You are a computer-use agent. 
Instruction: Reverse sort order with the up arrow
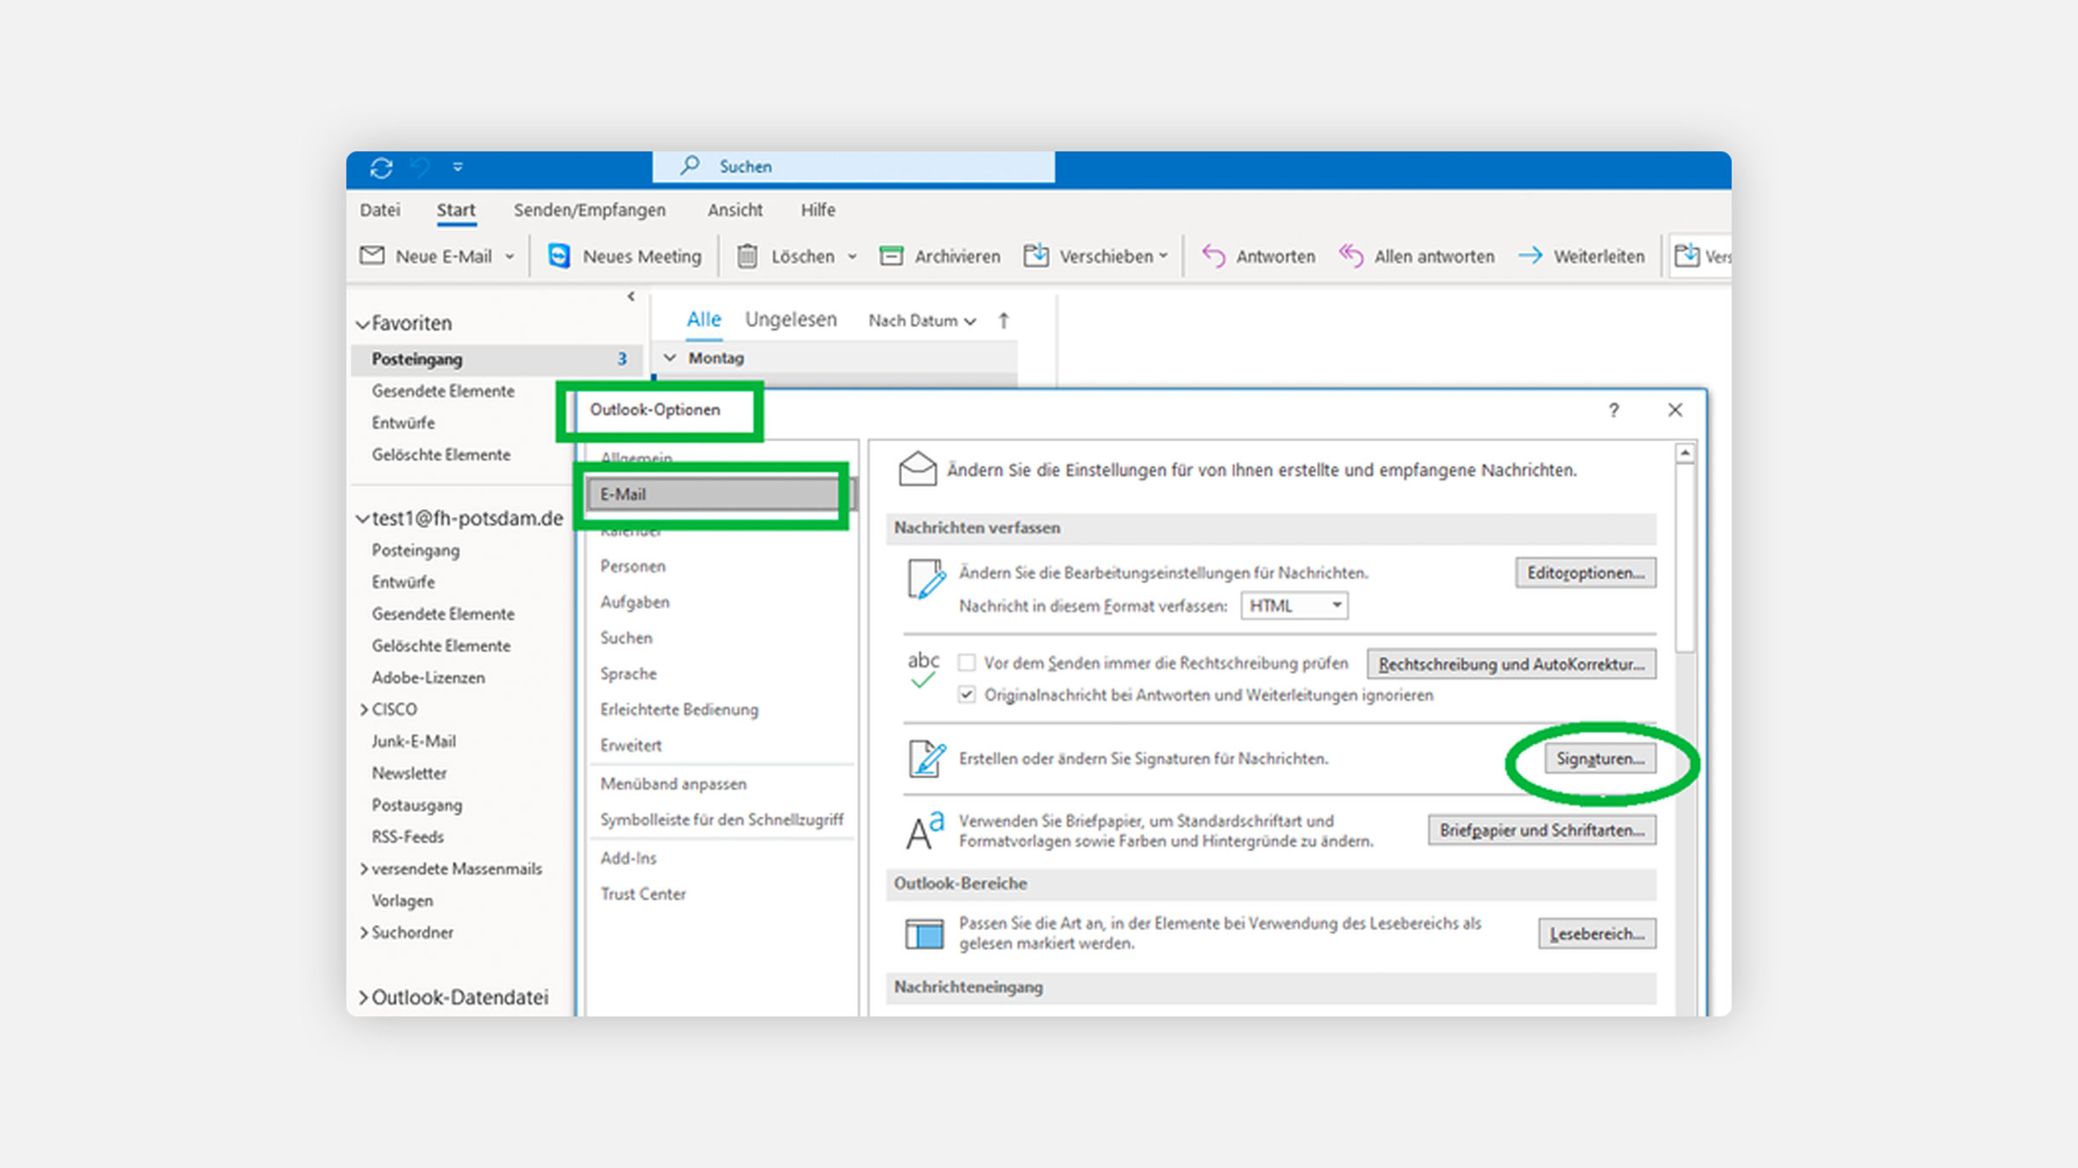(x=1004, y=320)
